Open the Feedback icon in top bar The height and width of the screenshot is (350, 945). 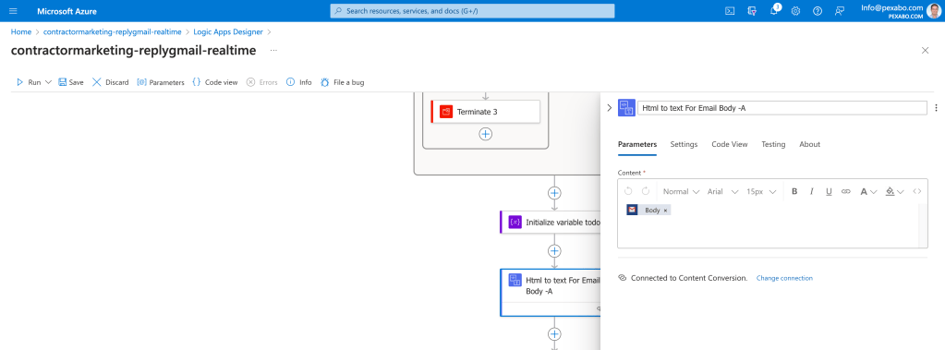pyautogui.click(x=840, y=11)
